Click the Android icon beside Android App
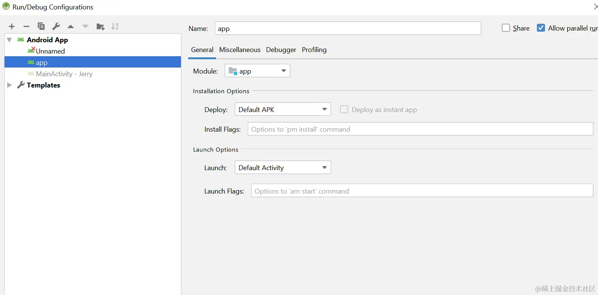 tap(21, 40)
